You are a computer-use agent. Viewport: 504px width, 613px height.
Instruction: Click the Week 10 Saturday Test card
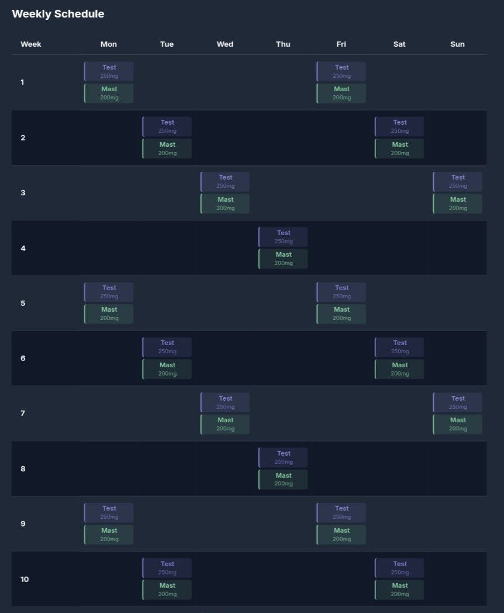[400, 568]
